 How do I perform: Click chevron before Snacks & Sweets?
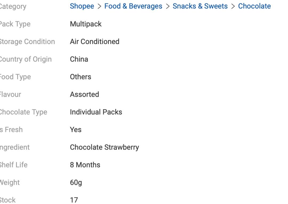[x=167, y=6]
